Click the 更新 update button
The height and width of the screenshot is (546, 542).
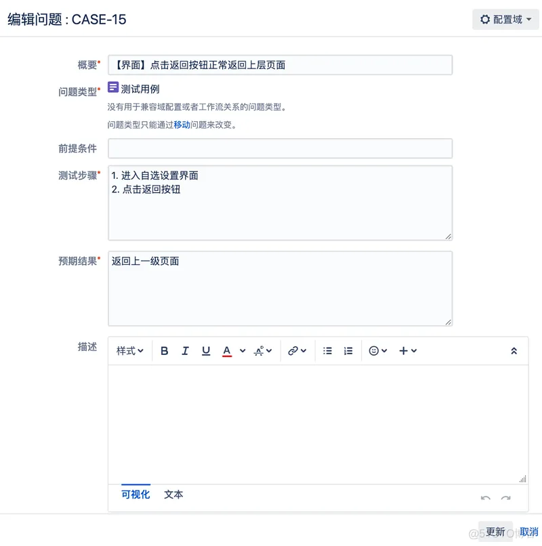tap(495, 532)
